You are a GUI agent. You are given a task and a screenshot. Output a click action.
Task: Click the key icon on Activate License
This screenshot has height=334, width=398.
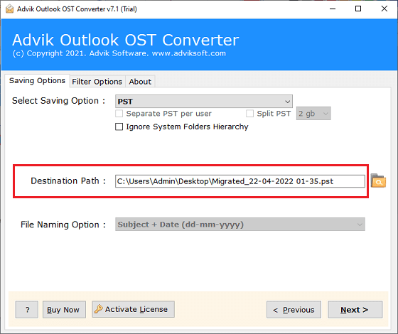pos(99,309)
